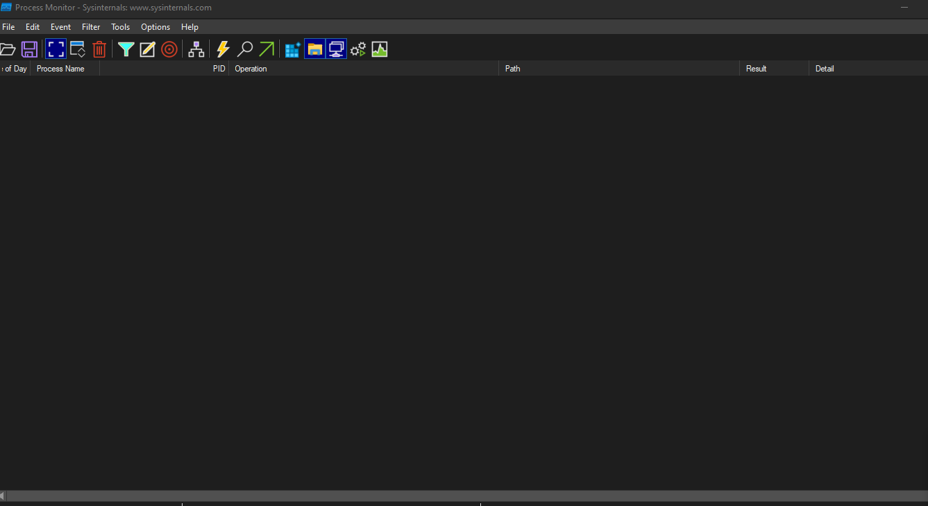Toggle Show File System Activity
This screenshot has height=506, width=928.
pos(315,49)
